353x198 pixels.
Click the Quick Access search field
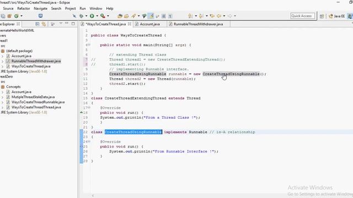tap(302, 16)
